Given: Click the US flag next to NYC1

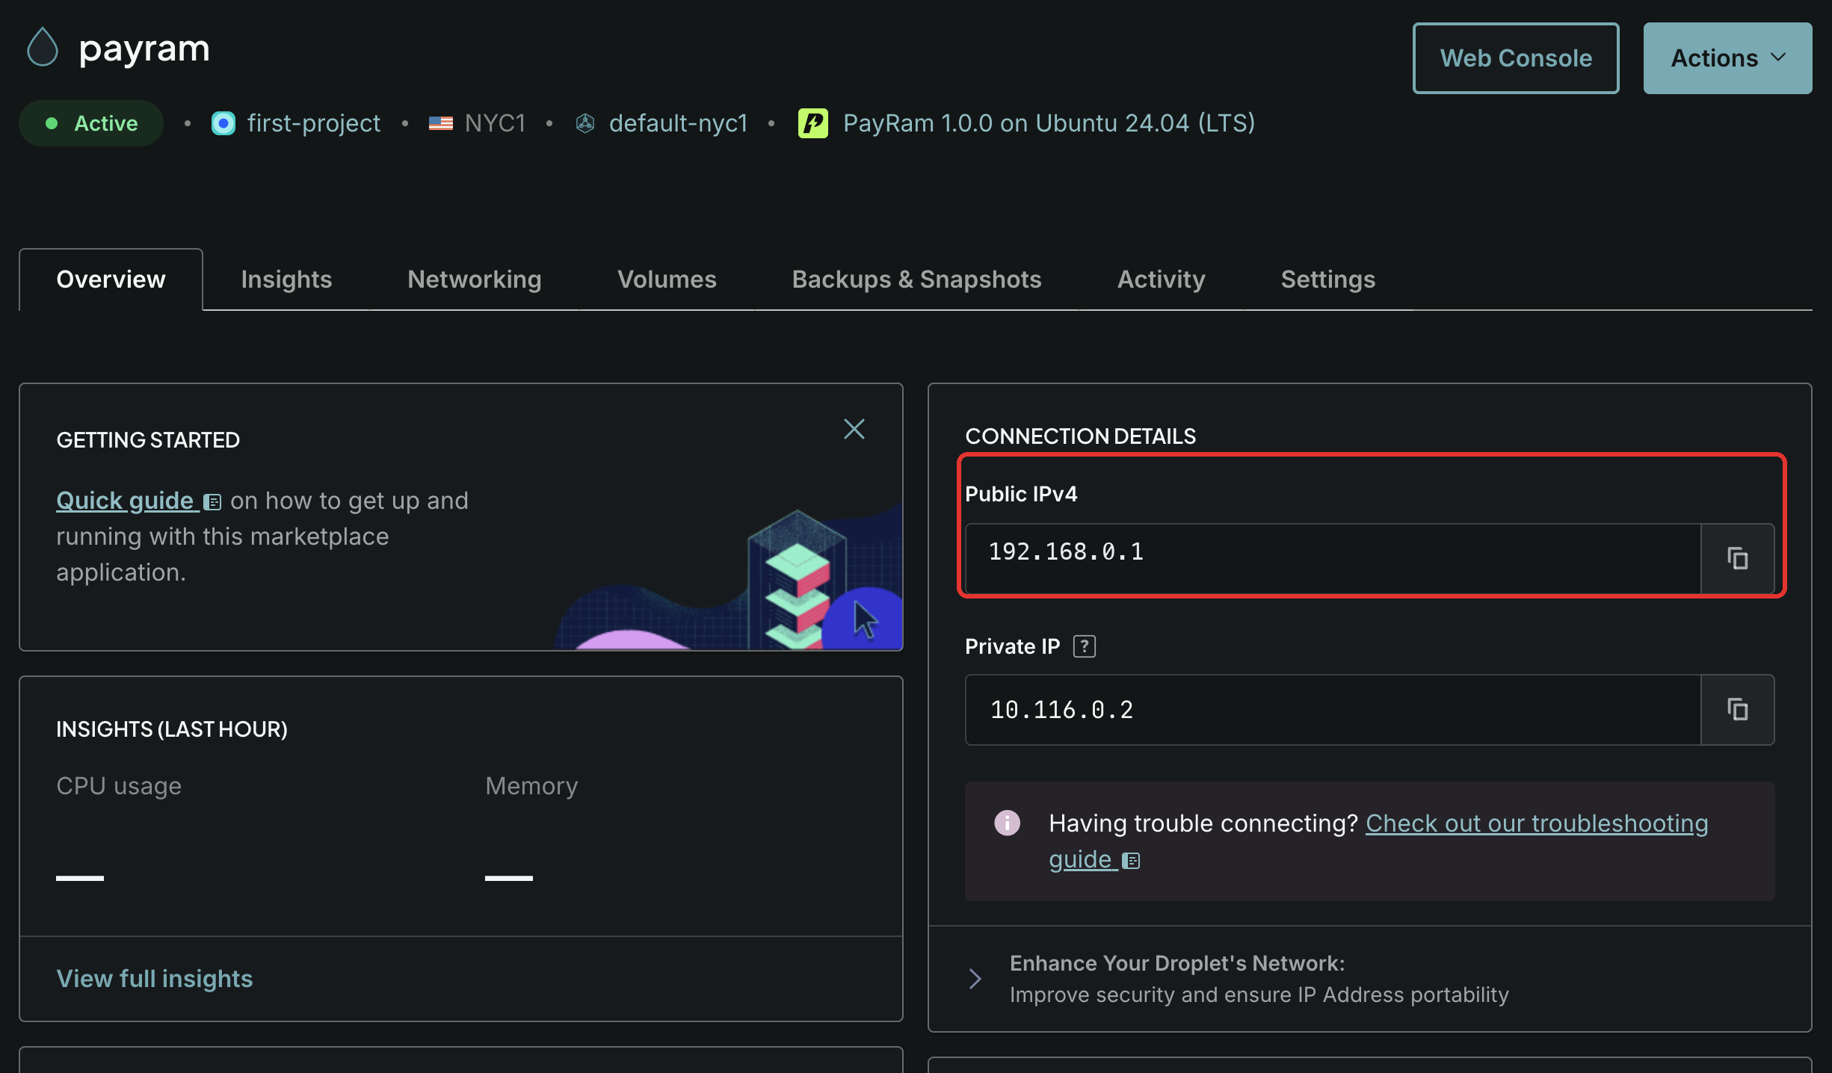Looking at the screenshot, I should coord(440,123).
